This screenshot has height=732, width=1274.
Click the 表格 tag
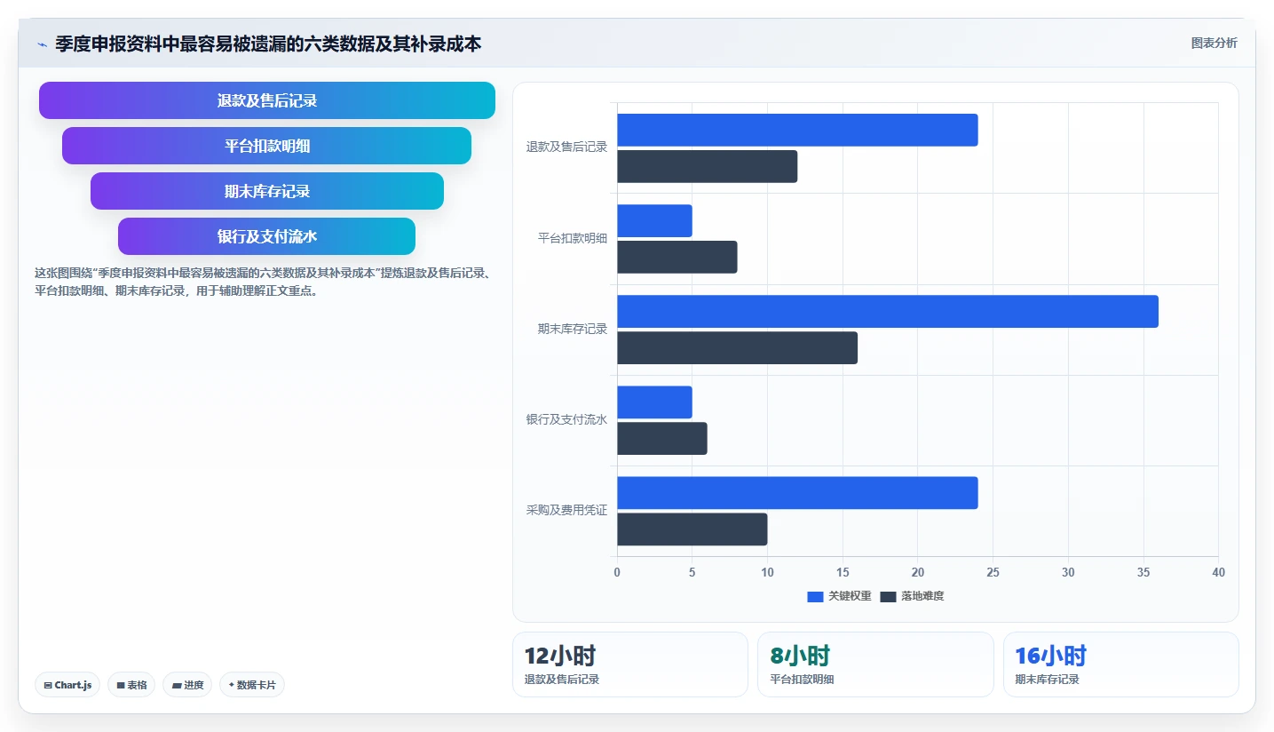pyautogui.click(x=131, y=685)
